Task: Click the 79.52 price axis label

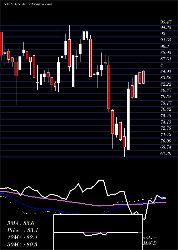Action: tap(166, 97)
